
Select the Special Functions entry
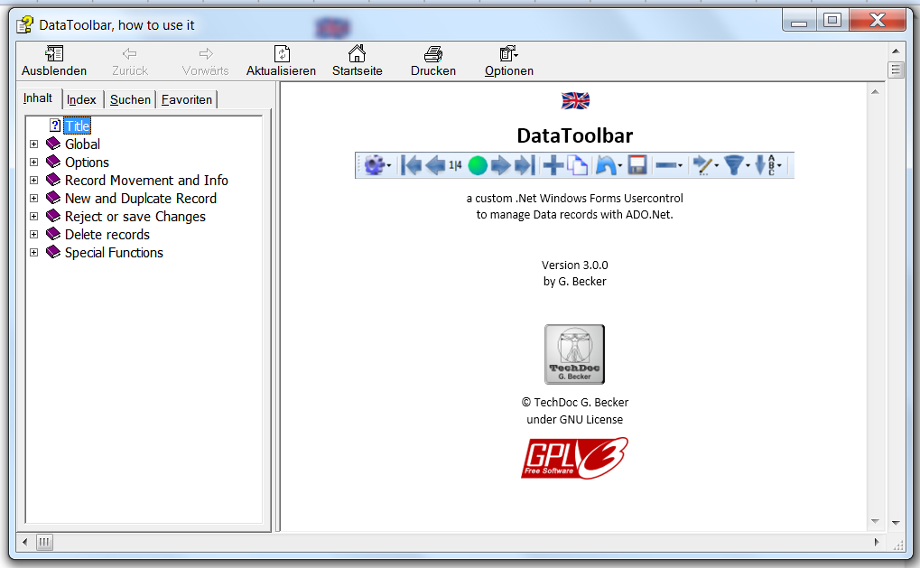114,252
